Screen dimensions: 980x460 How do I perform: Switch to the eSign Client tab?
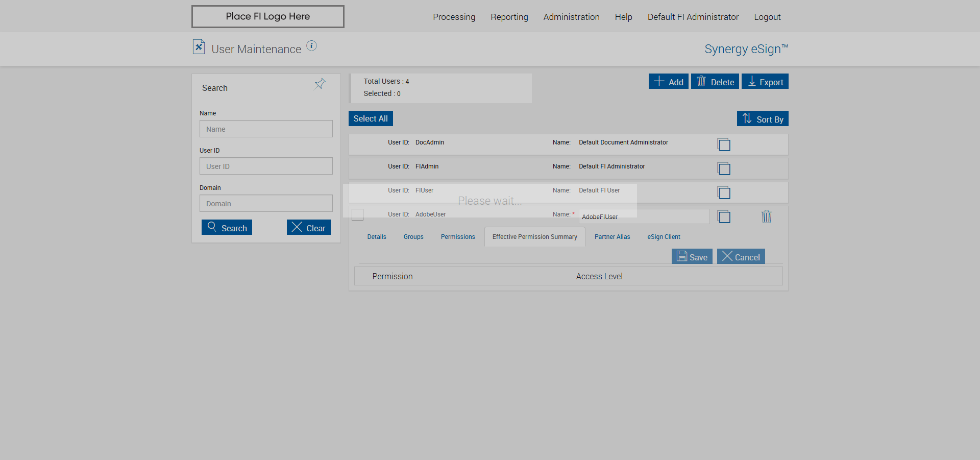coord(664,237)
